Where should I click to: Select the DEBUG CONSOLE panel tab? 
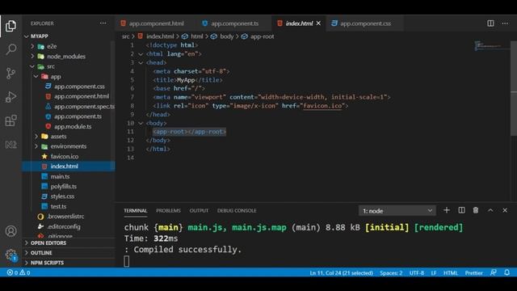(237, 210)
